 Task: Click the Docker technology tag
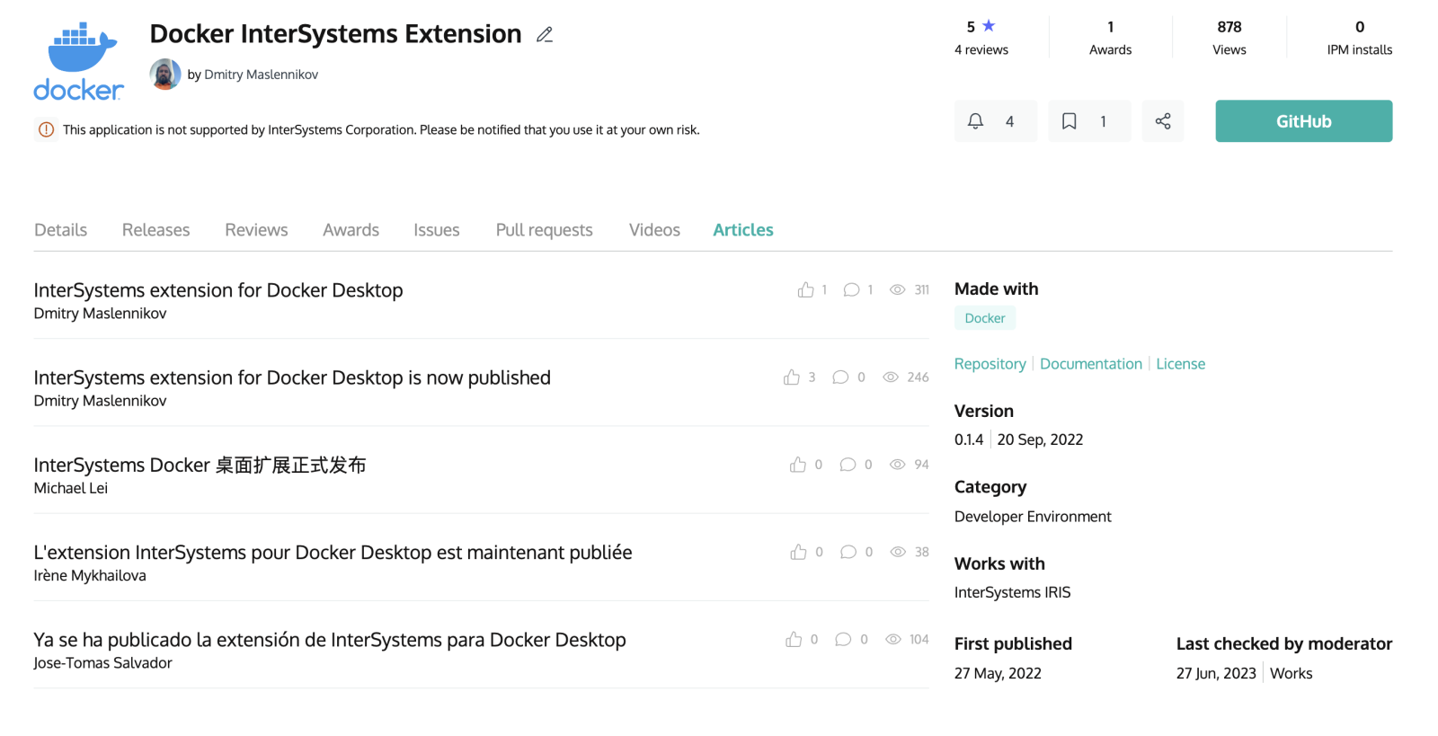(x=985, y=318)
